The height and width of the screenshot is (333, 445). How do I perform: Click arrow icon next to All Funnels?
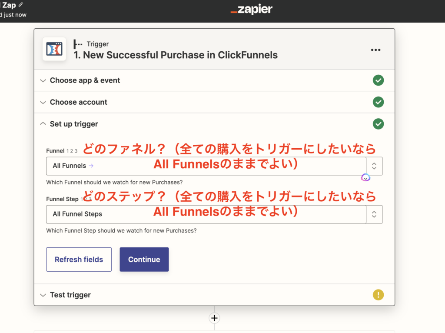(x=91, y=166)
